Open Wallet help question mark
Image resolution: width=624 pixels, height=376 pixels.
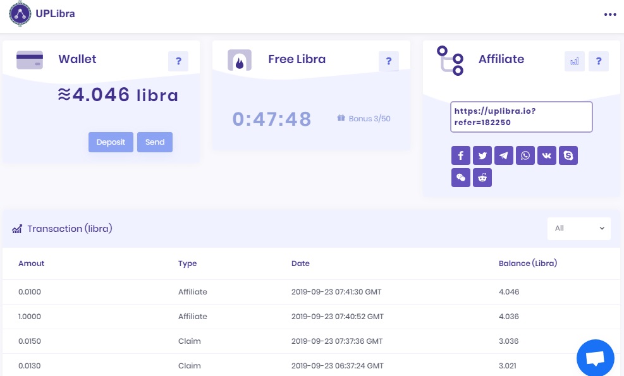click(x=178, y=61)
